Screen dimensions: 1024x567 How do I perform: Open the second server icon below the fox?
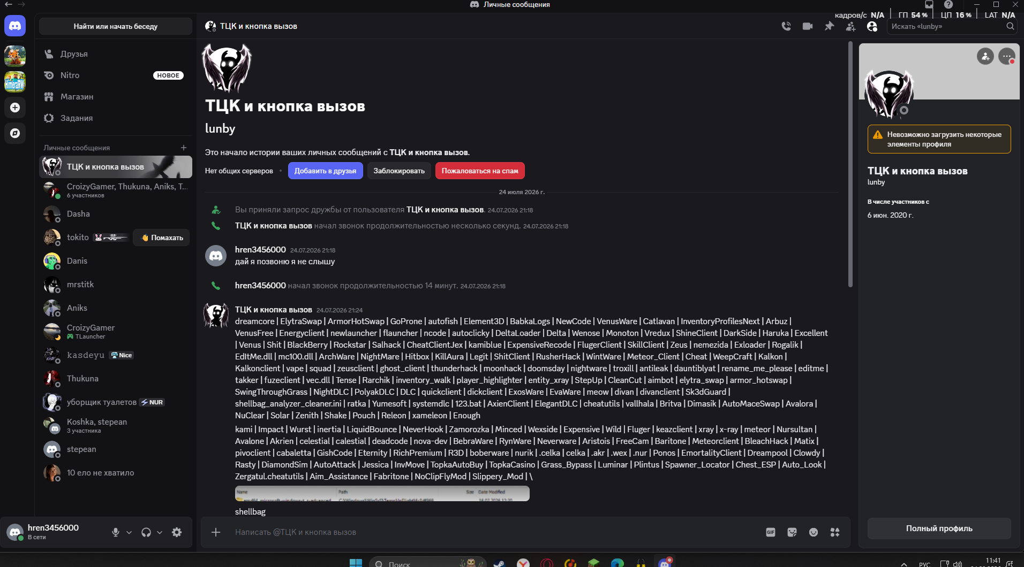[x=15, y=82]
